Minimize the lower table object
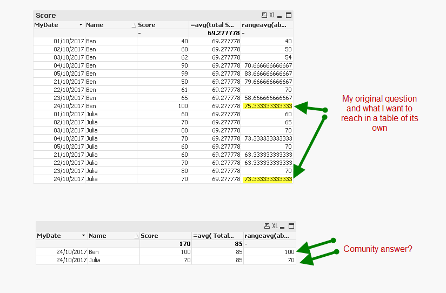446x293 pixels. click(x=282, y=227)
